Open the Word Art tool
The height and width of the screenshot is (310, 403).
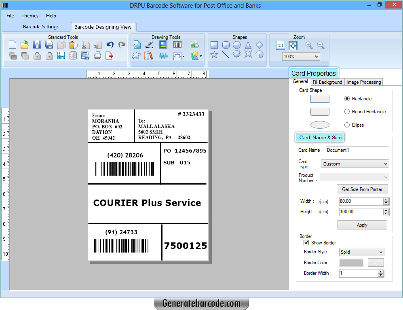tap(164, 56)
